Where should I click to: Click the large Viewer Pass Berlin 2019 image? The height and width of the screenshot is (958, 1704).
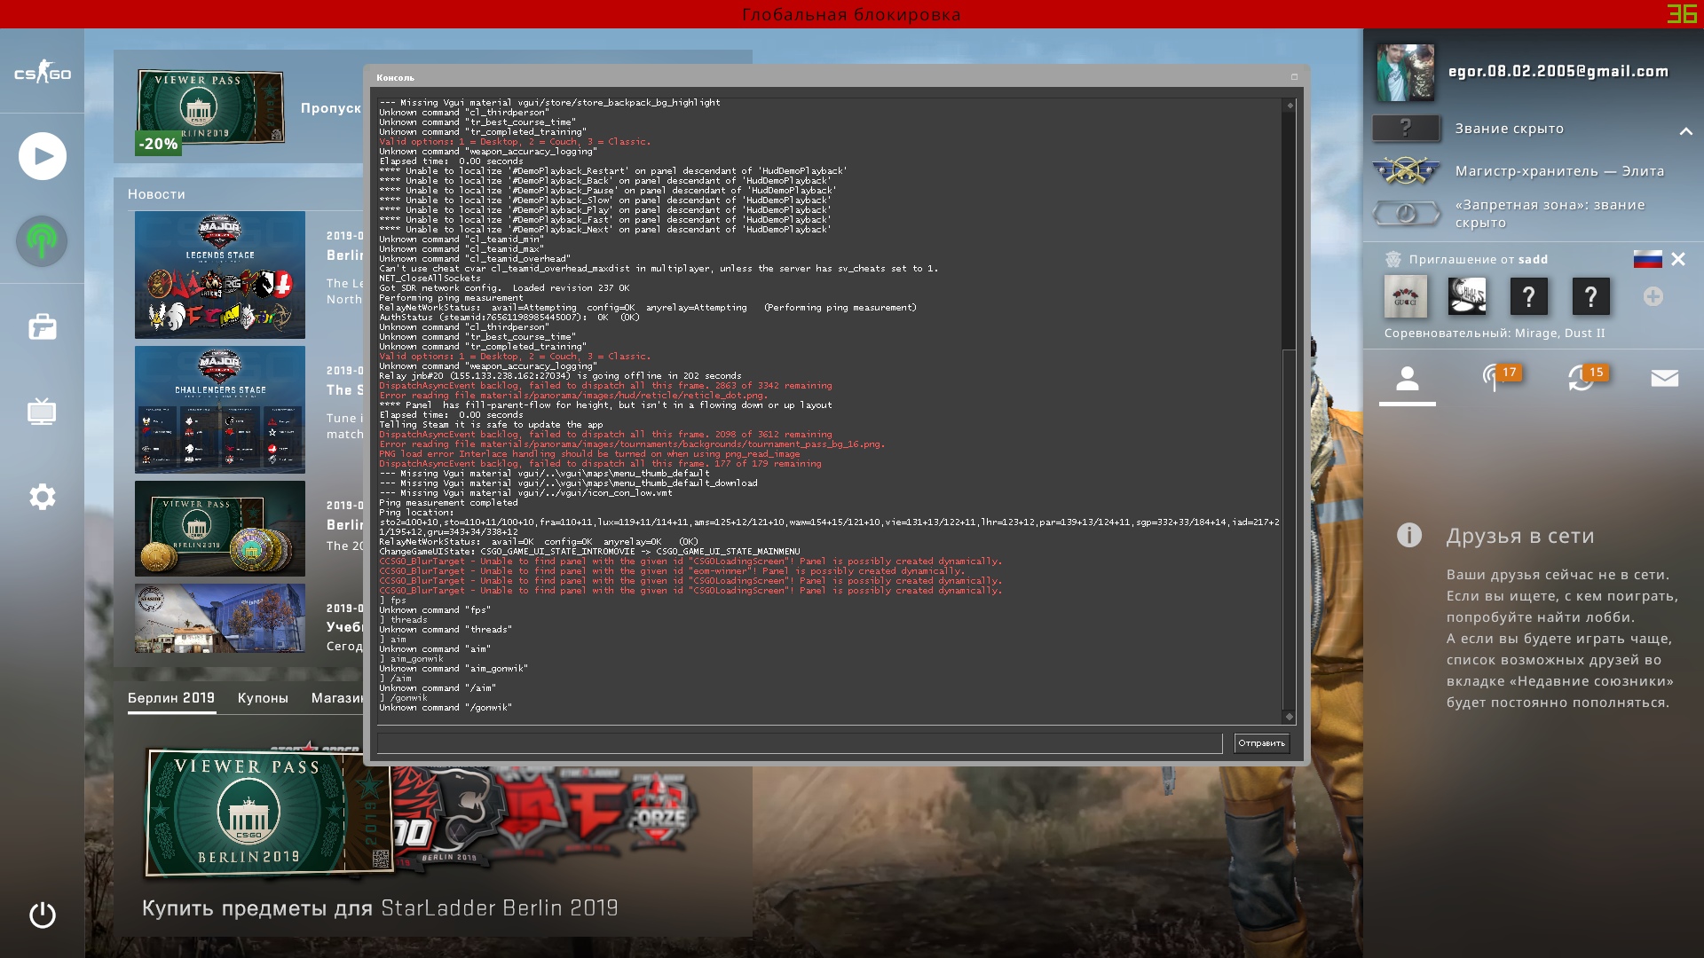click(269, 812)
